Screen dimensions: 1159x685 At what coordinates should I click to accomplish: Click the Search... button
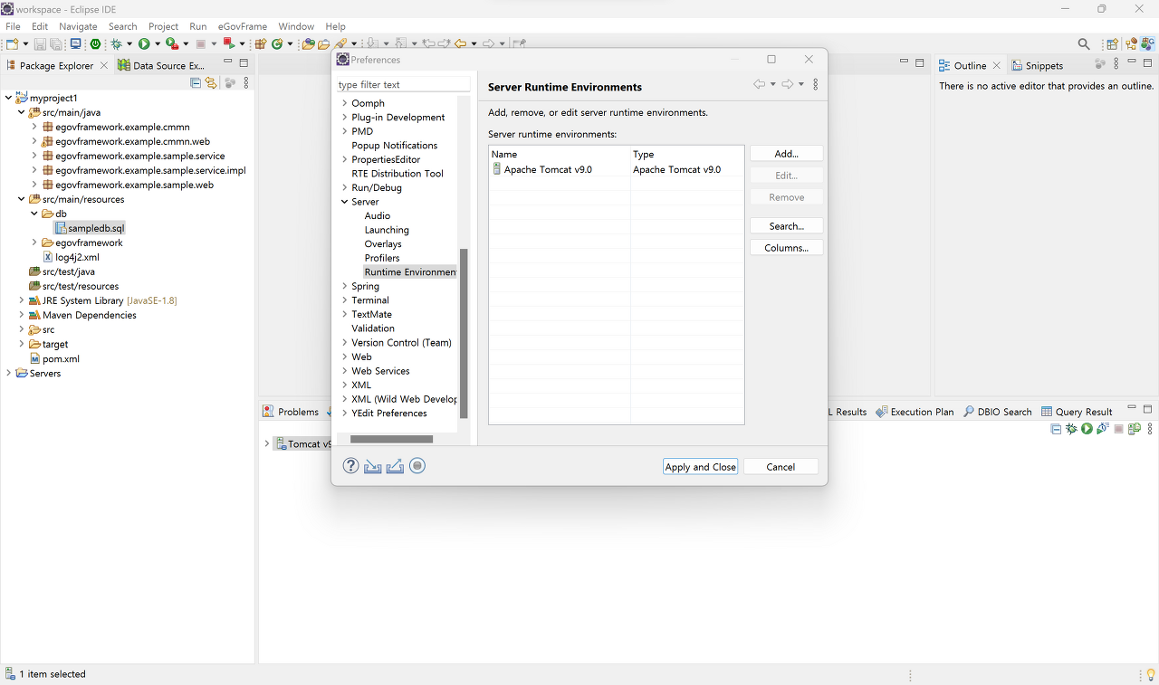787,226
